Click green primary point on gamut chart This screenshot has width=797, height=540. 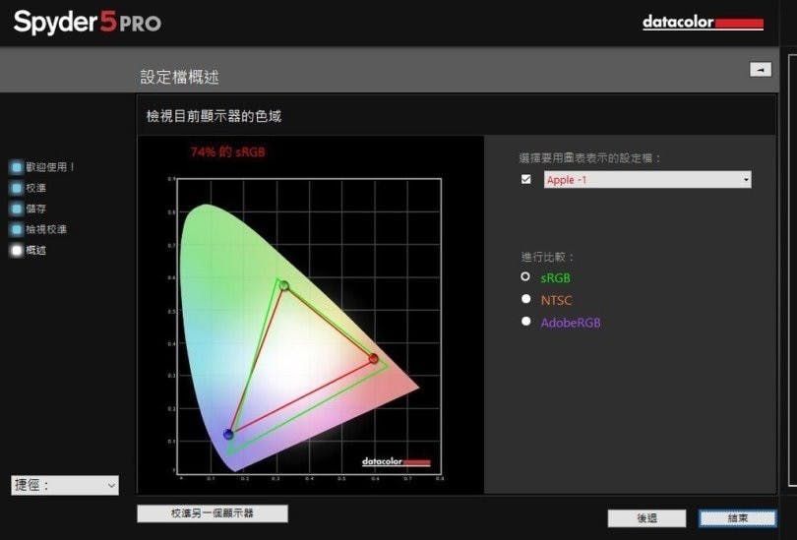pyautogui.click(x=284, y=286)
